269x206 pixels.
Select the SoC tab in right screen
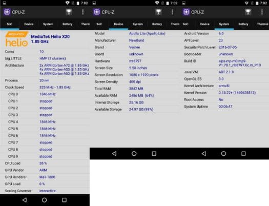coord(185,24)
